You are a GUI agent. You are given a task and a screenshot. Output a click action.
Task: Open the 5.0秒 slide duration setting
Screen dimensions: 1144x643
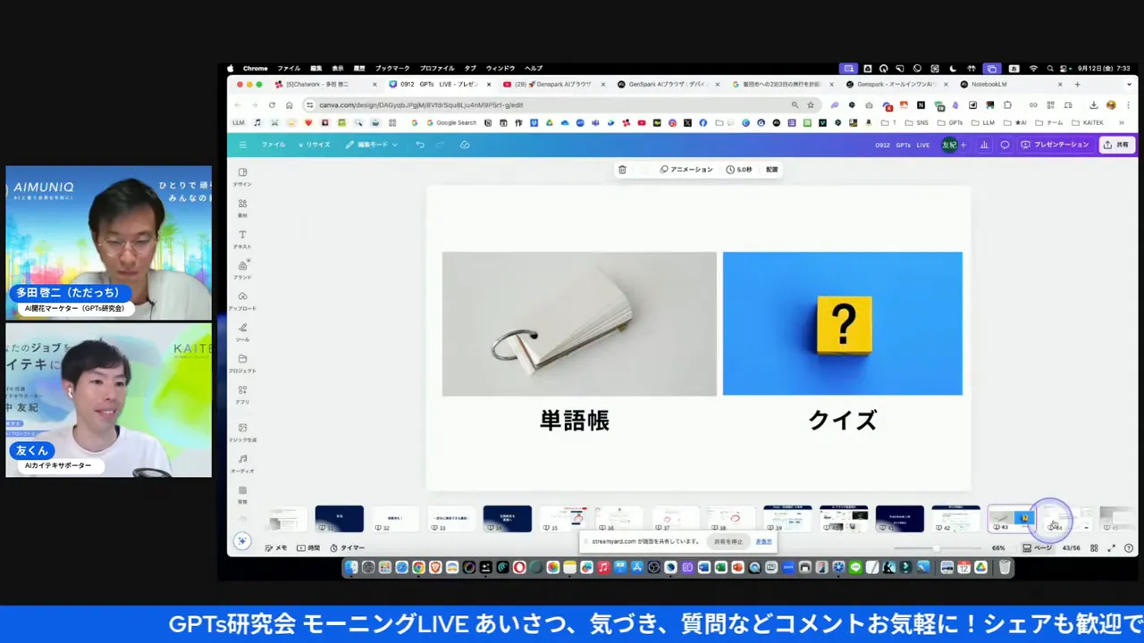[x=739, y=170]
